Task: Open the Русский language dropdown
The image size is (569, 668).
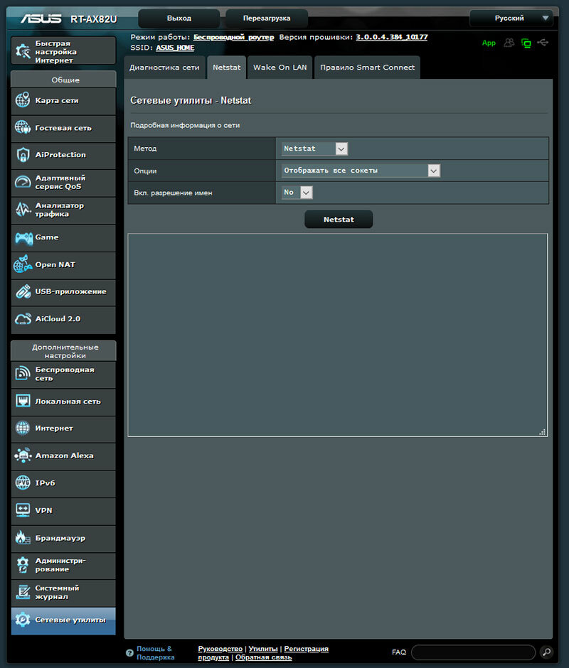Action: point(511,18)
